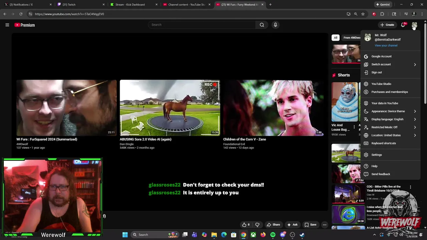Click into the YouTube search field

click(x=202, y=25)
